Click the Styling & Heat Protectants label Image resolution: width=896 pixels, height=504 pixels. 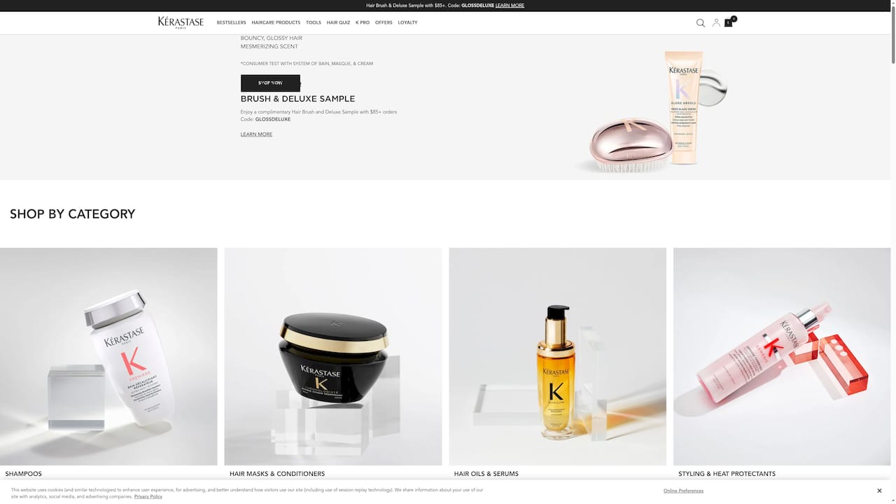point(727,474)
